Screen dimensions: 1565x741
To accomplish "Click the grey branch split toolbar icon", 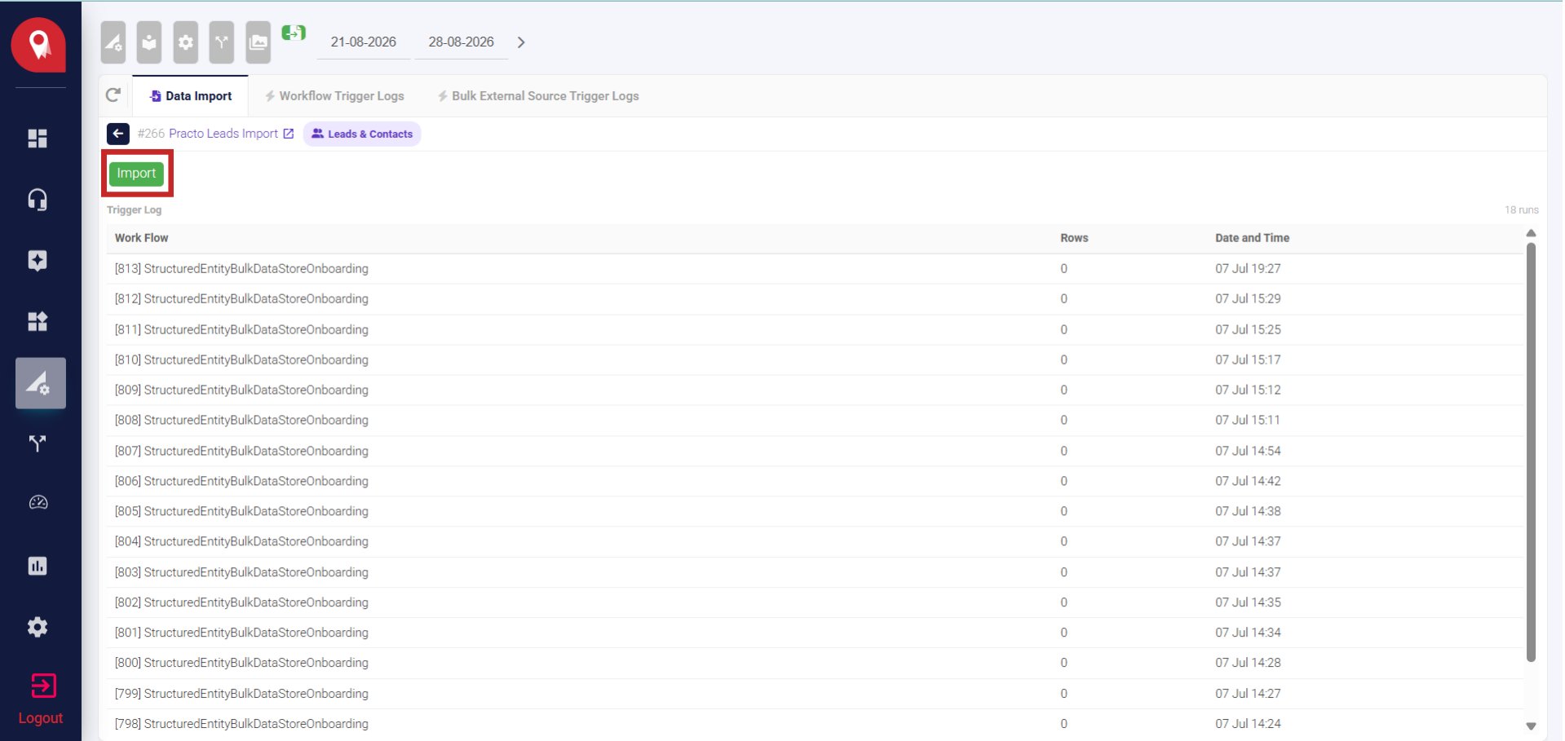I will (222, 42).
